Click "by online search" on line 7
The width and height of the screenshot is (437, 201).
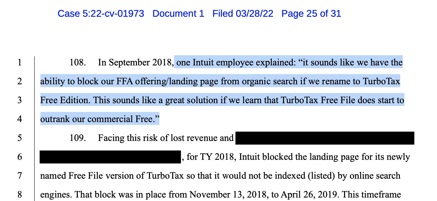[369, 176]
